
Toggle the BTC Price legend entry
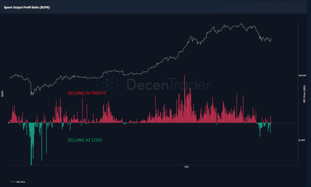coord(18,182)
